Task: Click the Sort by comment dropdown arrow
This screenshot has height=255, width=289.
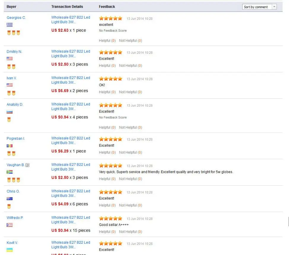Action: point(274,7)
